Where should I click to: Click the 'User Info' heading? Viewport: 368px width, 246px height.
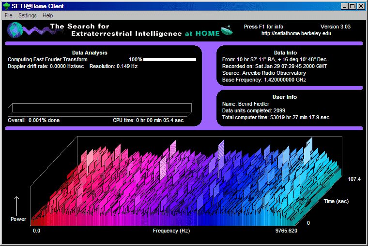pos(285,97)
